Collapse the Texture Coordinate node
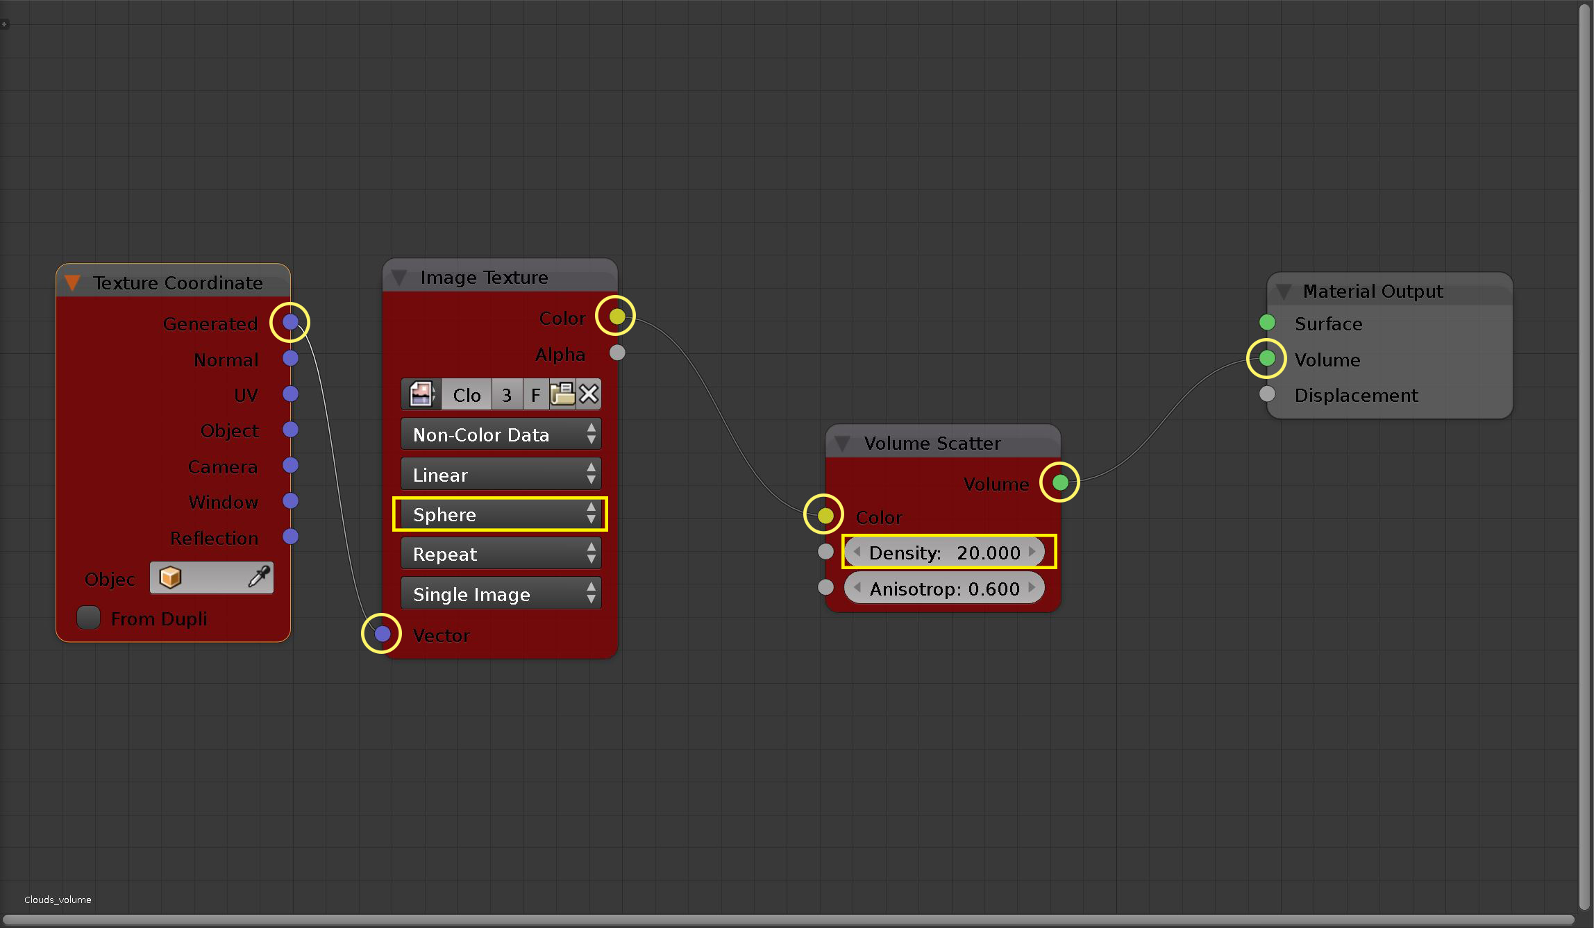1594x928 pixels. tap(72, 283)
